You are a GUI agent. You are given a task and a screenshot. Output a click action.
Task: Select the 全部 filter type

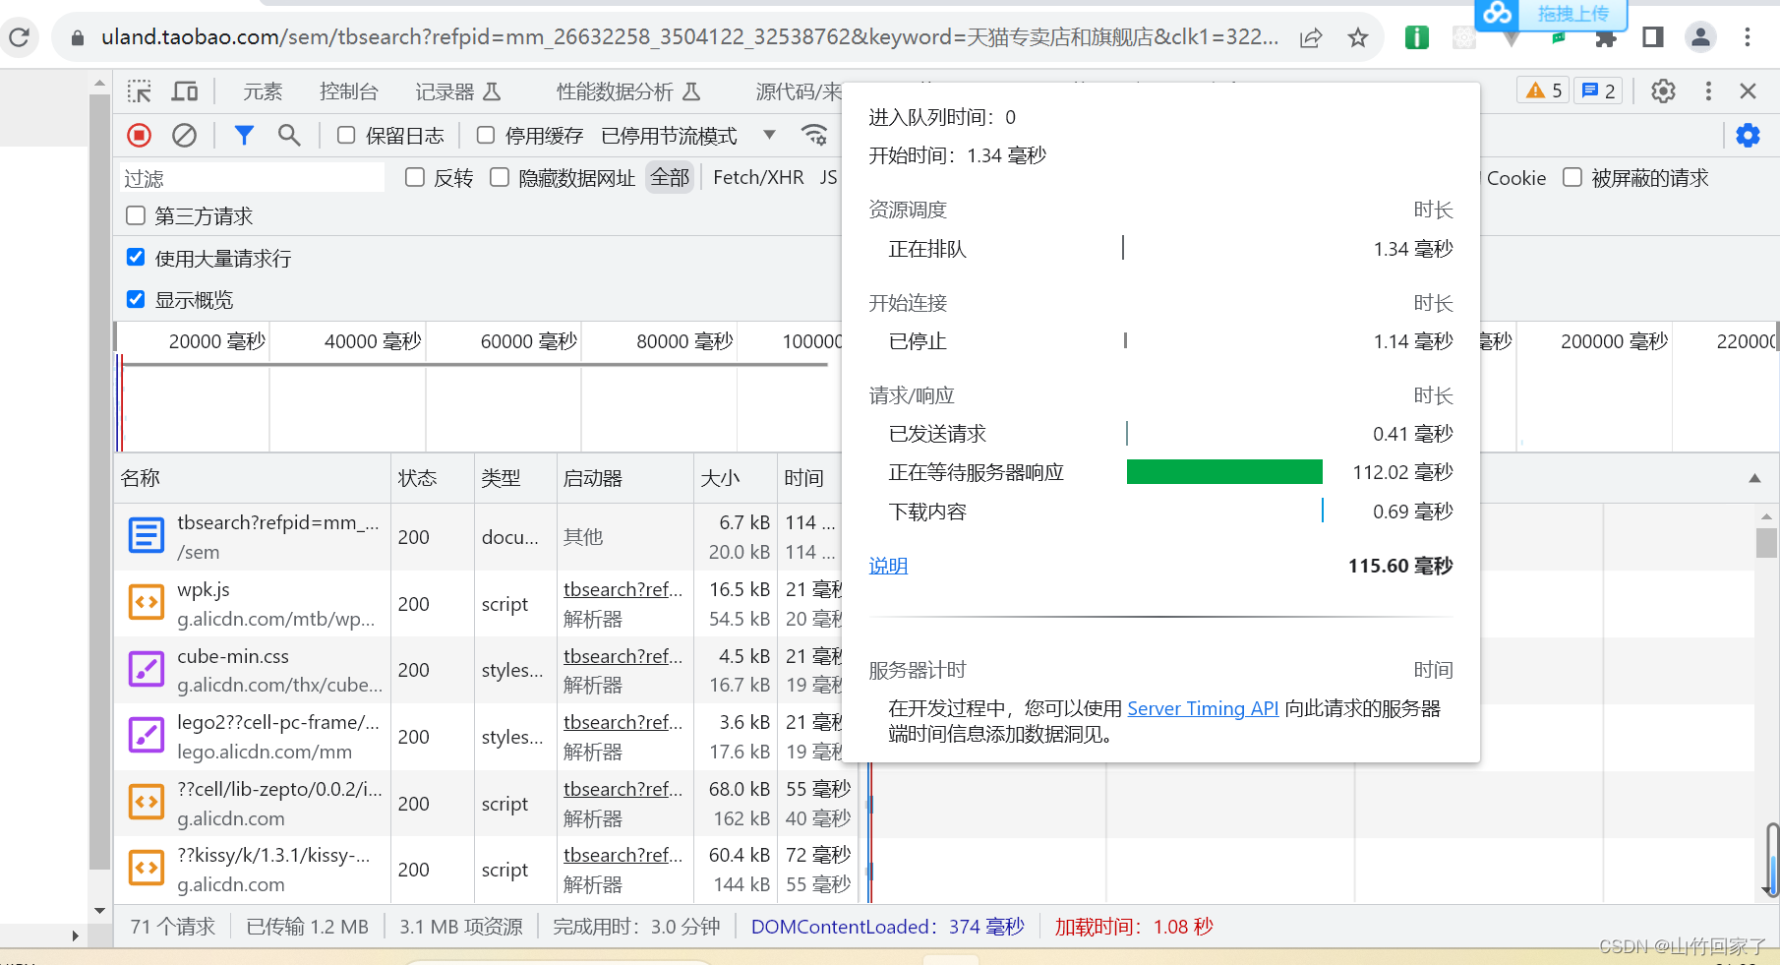point(670,177)
